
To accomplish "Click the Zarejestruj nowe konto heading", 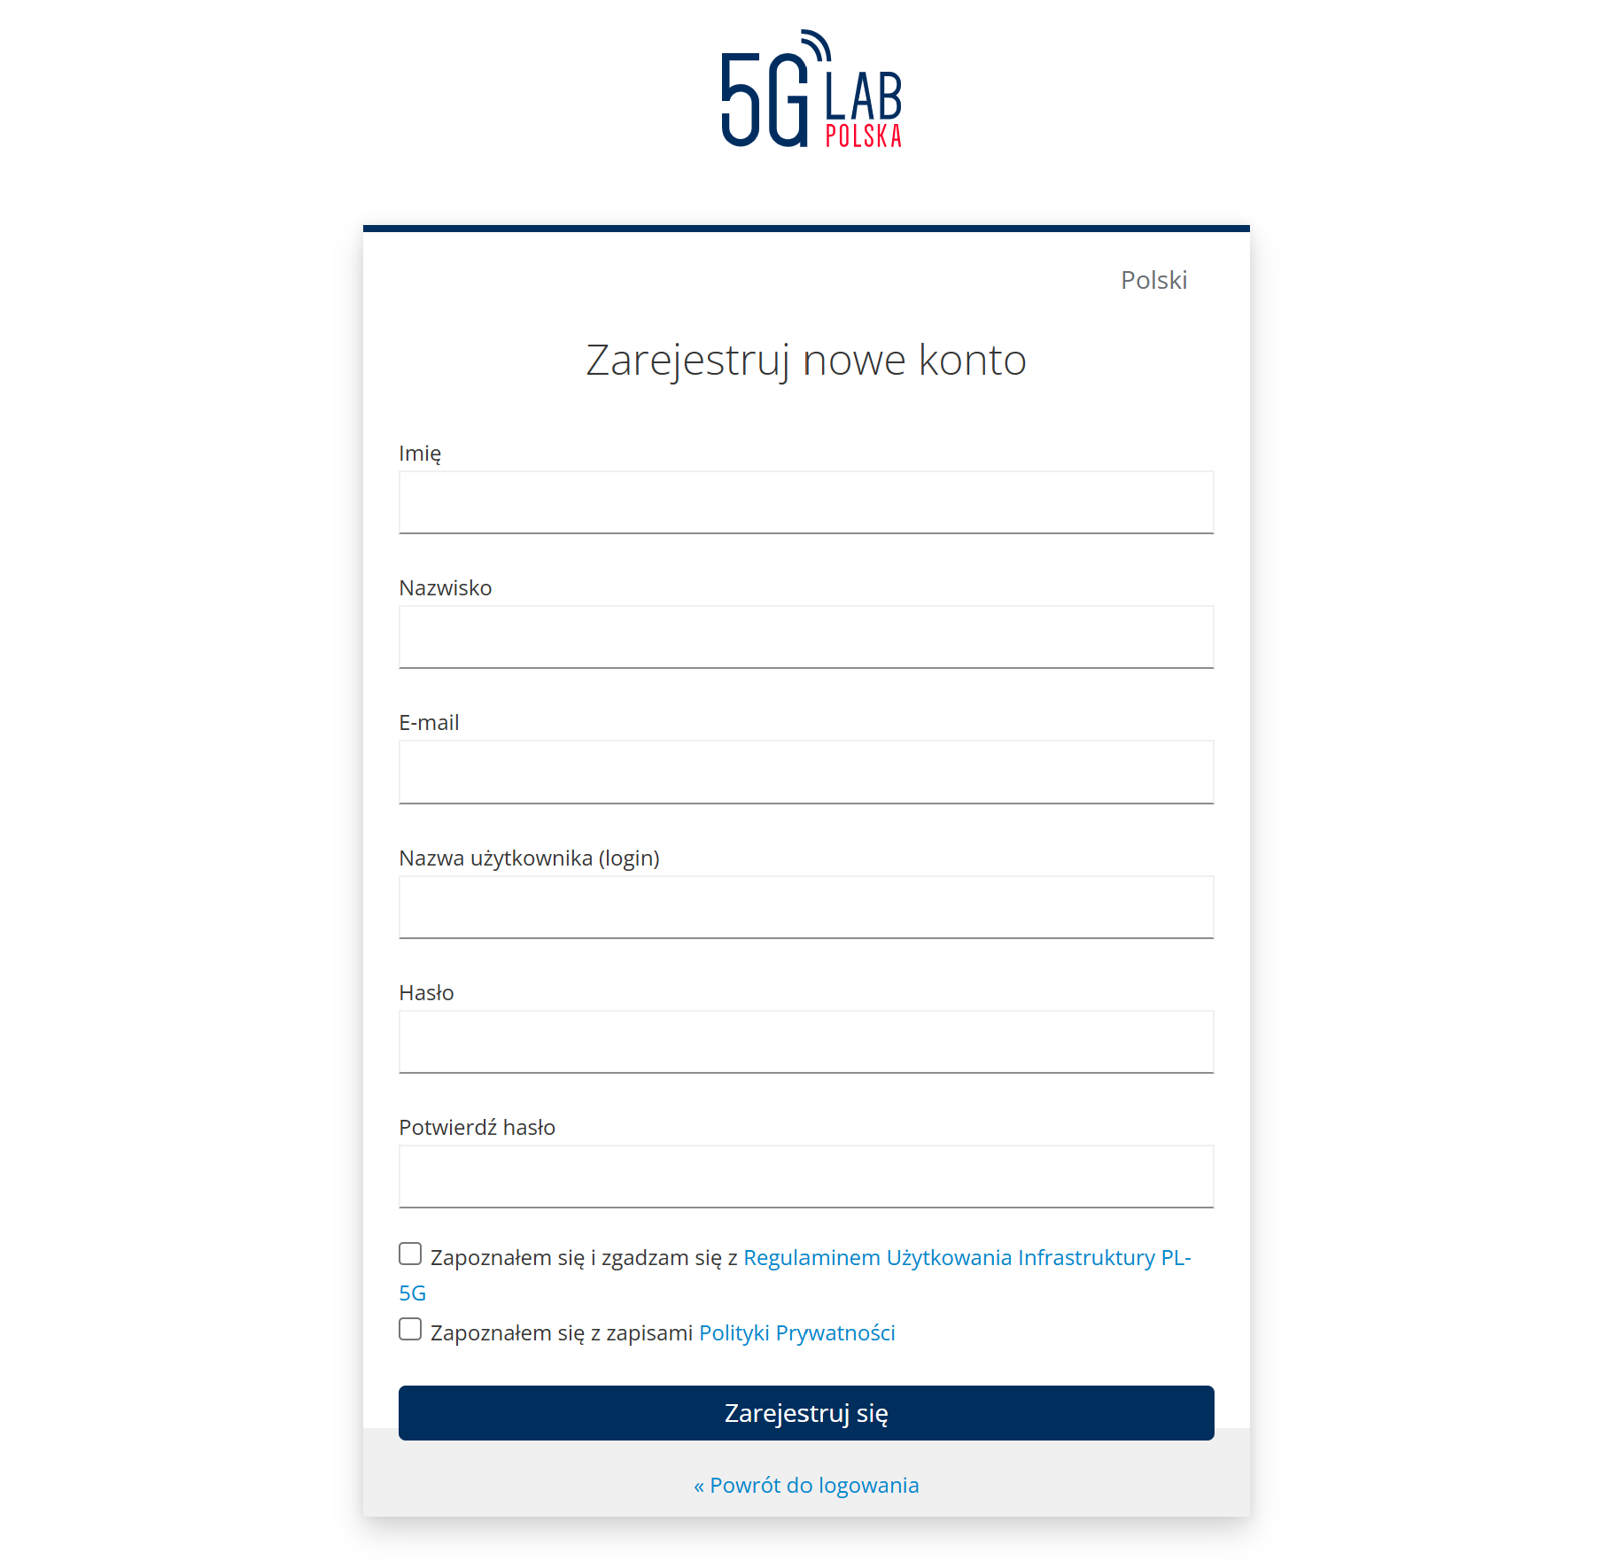I will 805,361.
